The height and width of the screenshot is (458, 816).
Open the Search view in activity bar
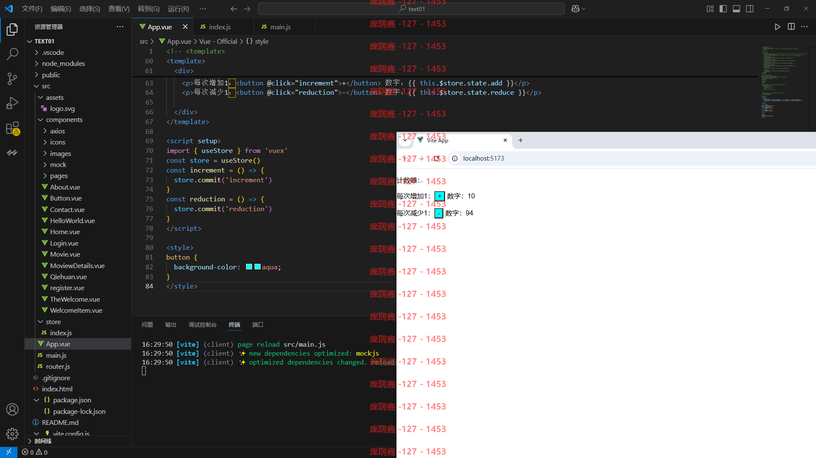tap(12, 54)
